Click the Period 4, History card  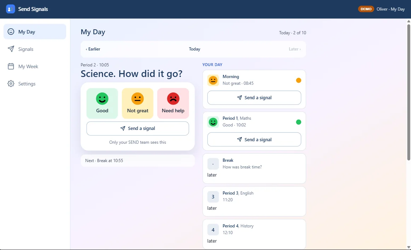point(254,234)
